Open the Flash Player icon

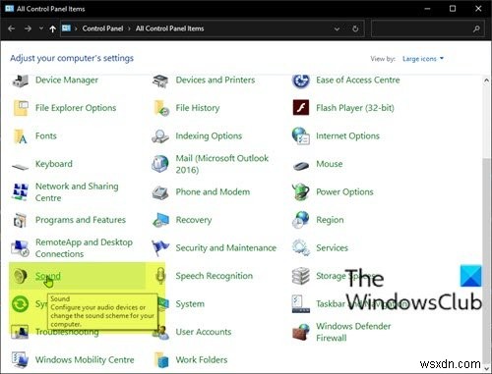point(301,108)
